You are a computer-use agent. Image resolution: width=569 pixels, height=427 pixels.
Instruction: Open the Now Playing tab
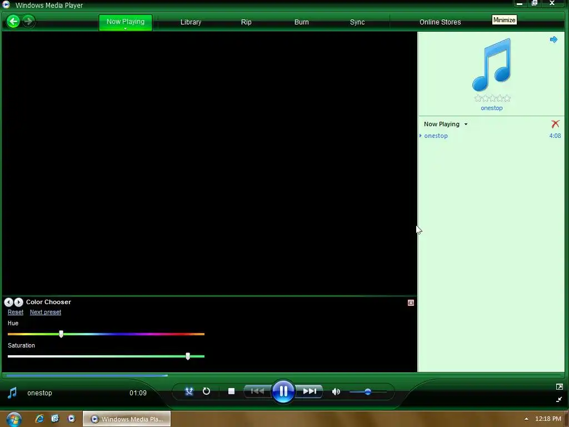point(126,22)
